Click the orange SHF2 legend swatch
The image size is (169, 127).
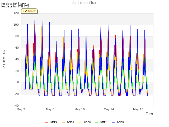tap(63, 122)
